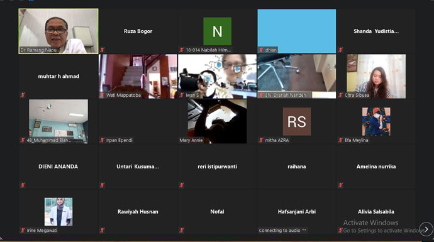Select the green N avatar of Nabilah
This screenshot has height=242, width=434.
coord(217,31)
